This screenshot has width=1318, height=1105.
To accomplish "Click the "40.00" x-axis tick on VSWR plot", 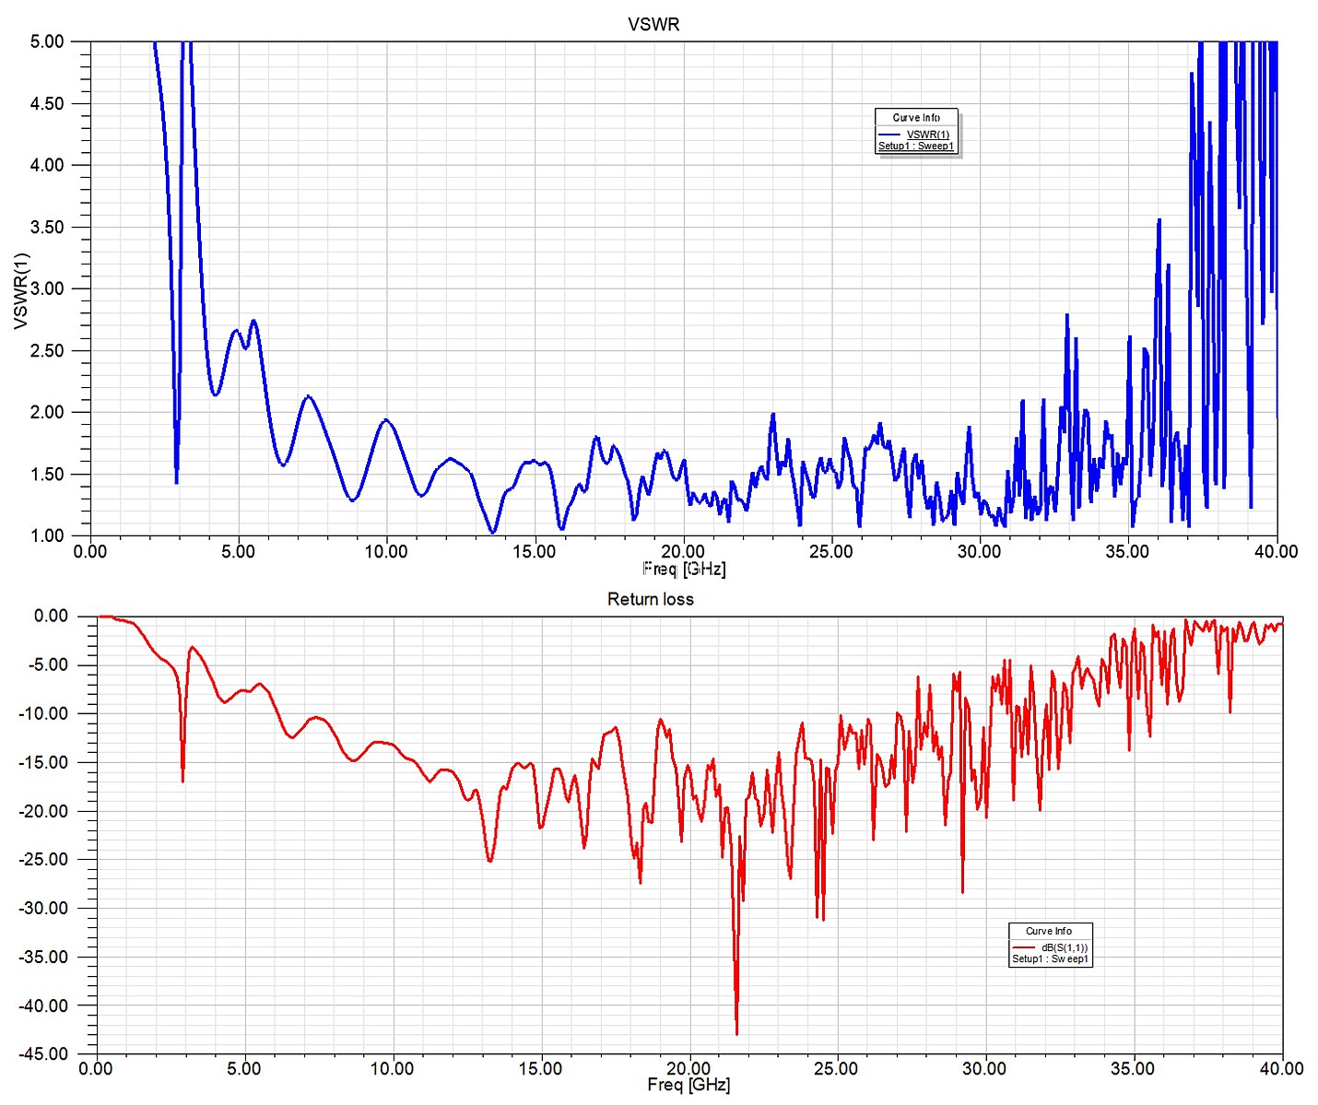I will tap(1277, 552).
